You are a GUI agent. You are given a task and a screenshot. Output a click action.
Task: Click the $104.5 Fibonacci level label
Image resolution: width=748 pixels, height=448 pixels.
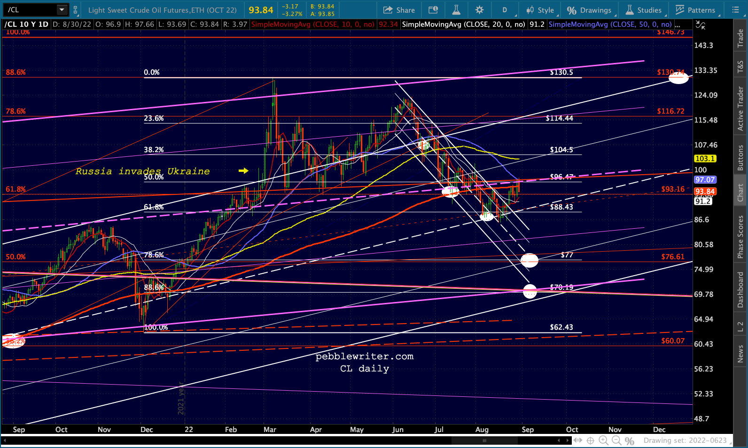[561, 150]
